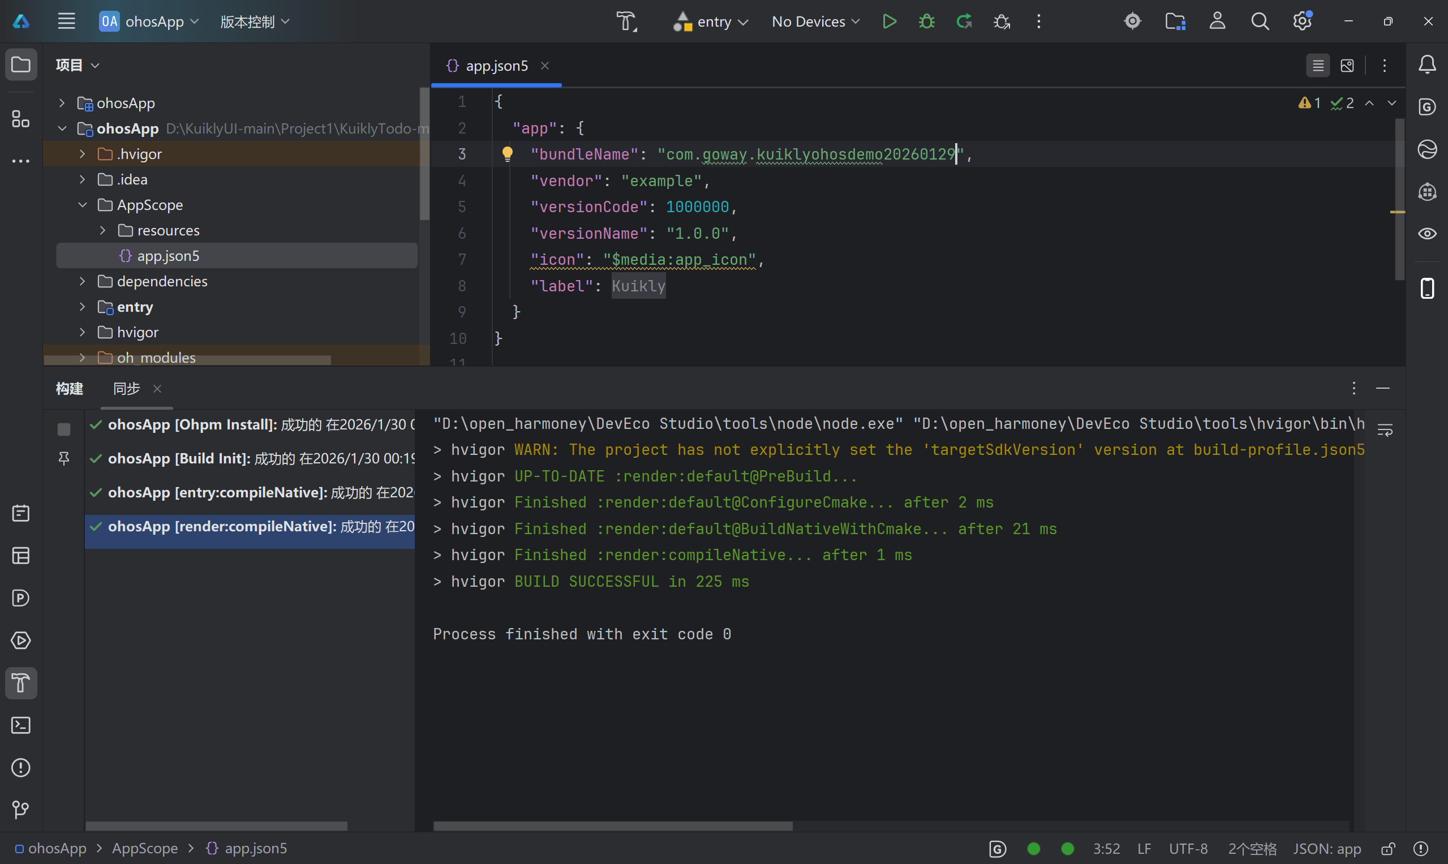The image size is (1448, 864).
Task: Toggle read-only lock in status bar
Action: (1388, 849)
